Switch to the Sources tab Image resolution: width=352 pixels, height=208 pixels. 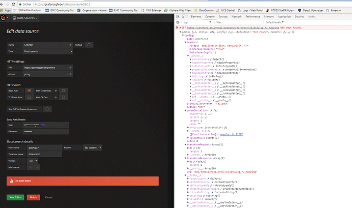[223, 17]
